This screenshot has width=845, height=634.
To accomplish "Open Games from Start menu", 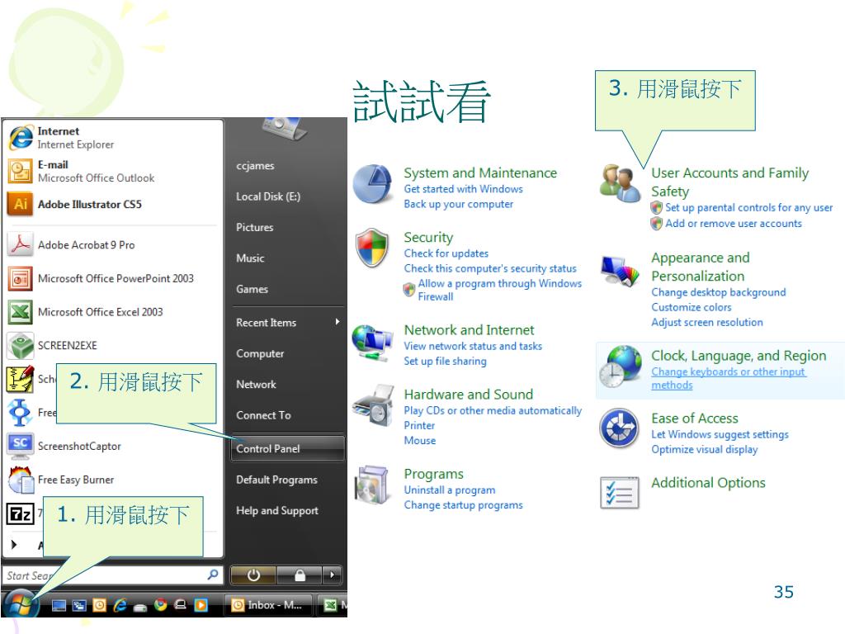I will pyautogui.click(x=252, y=289).
